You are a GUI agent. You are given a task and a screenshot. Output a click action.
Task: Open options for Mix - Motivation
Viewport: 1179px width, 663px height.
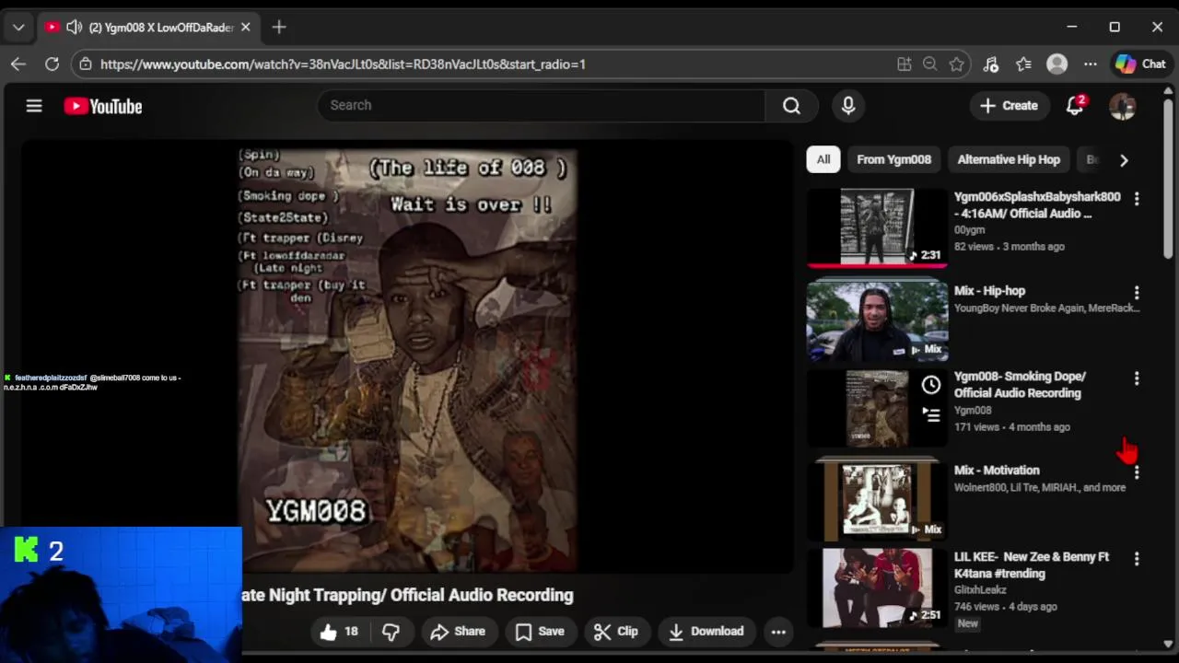point(1137,472)
